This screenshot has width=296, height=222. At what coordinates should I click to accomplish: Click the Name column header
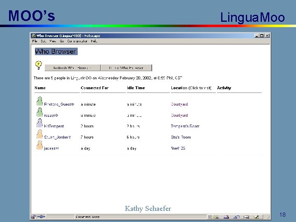click(40, 88)
